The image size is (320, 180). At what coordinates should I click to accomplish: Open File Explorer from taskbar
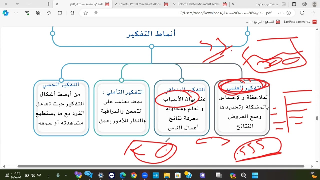(166, 175)
